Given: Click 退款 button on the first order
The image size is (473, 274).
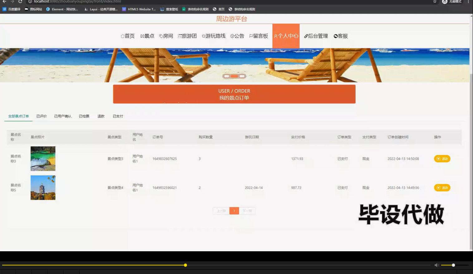Looking at the screenshot, I should click(442, 158).
